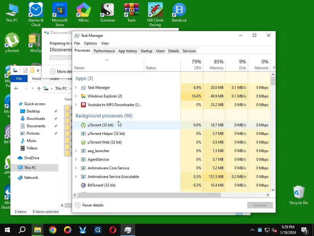Open File Explorer from the taskbar

pyautogui.click(x=37, y=230)
